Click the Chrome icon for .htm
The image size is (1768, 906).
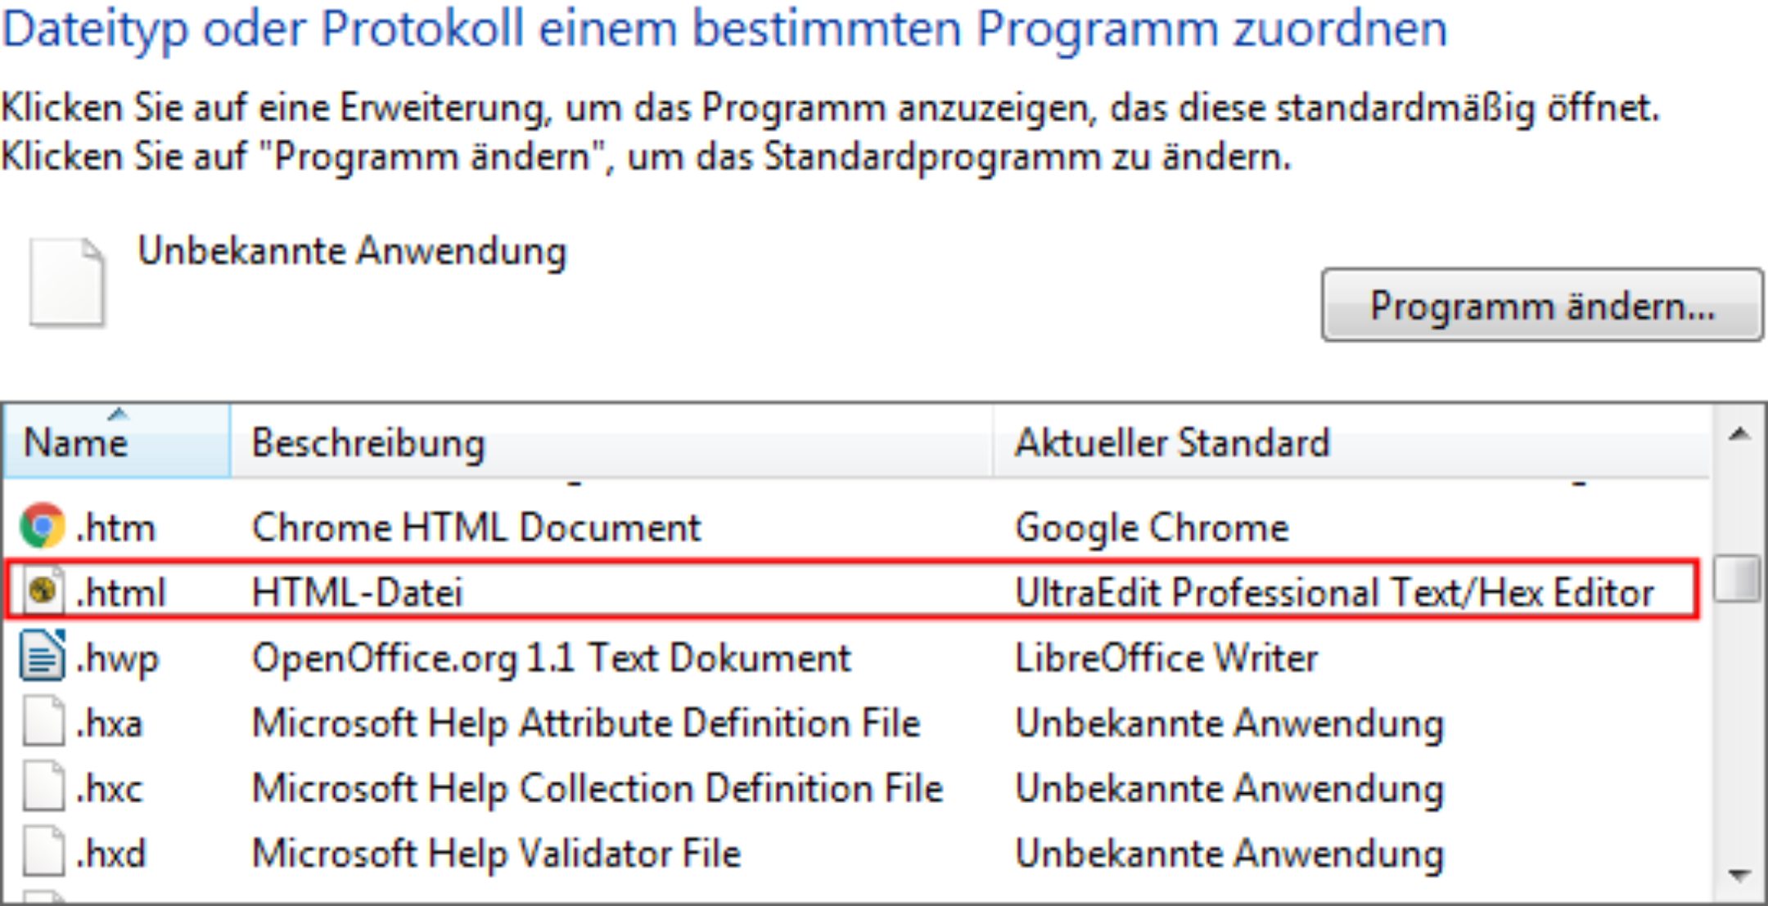tap(43, 526)
